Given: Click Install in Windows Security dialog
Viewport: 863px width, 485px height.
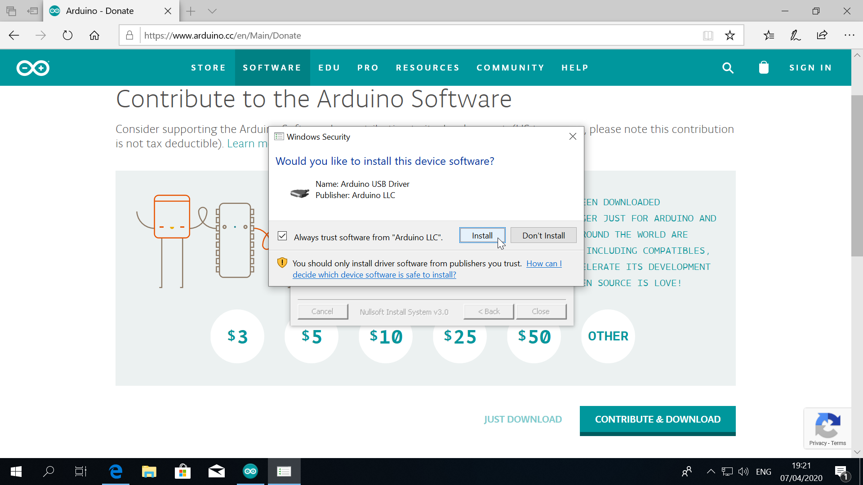Looking at the screenshot, I should [x=482, y=235].
